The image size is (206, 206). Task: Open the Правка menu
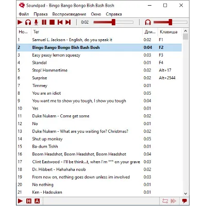click(x=41, y=14)
